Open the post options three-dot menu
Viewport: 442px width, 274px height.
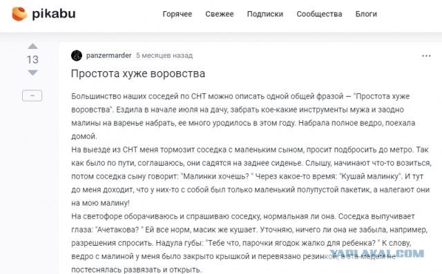(x=426, y=56)
